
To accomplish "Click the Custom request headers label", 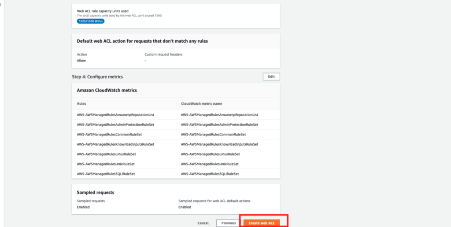I will point(163,54).
